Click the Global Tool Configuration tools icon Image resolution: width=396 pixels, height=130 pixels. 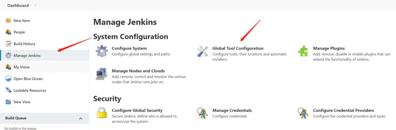(202, 51)
